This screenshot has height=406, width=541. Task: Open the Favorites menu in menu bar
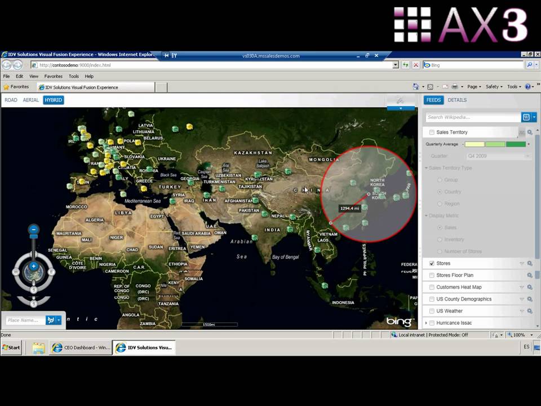(x=53, y=76)
